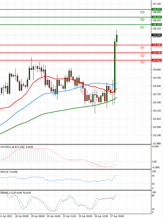The height and width of the screenshot is (219, 163).
Task: Click the MACD 0.4267 scale value
Action: click(x=155, y=147)
